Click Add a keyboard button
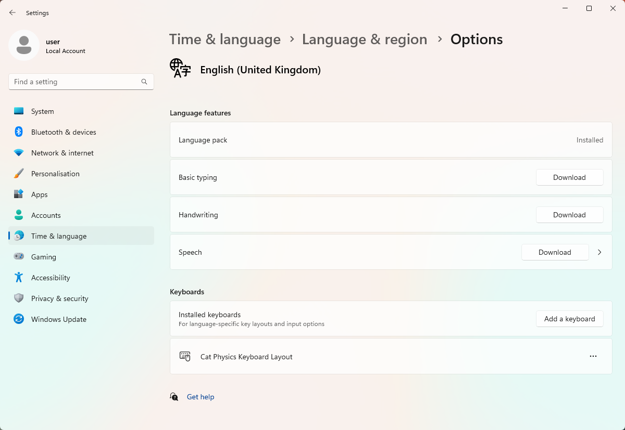Image resolution: width=625 pixels, height=430 pixels. coord(569,319)
